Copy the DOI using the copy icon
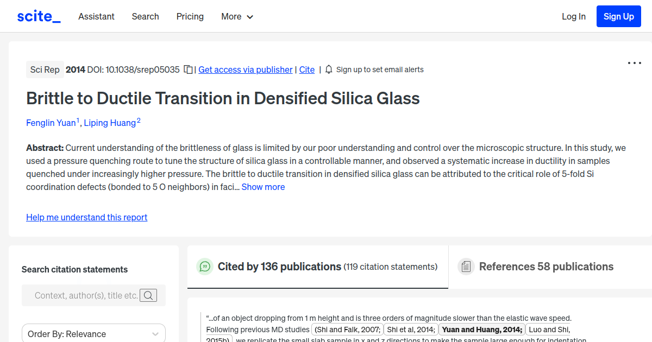The height and width of the screenshot is (342, 652). click(187, 69)
